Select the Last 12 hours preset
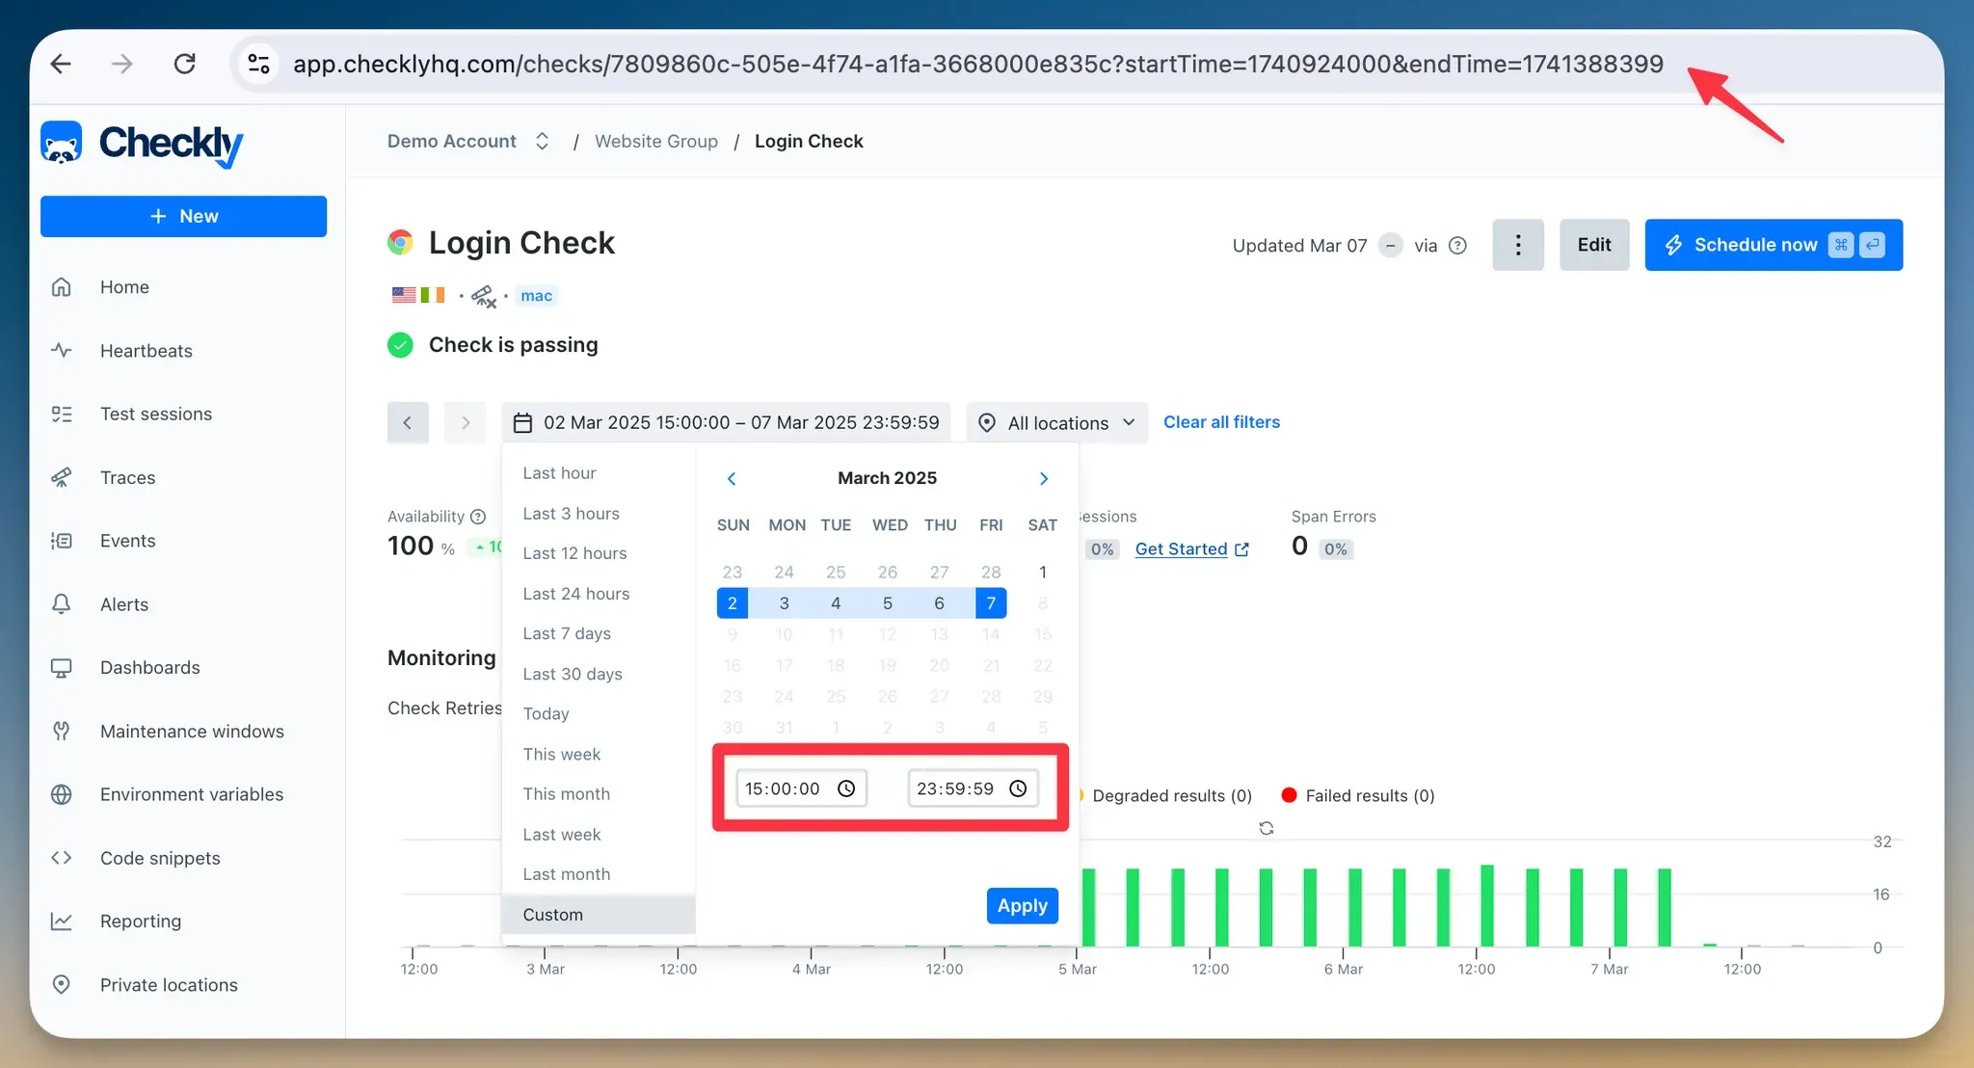Image resolution: width=1974 pixels, height=1068 pixels. coord(599,553)
